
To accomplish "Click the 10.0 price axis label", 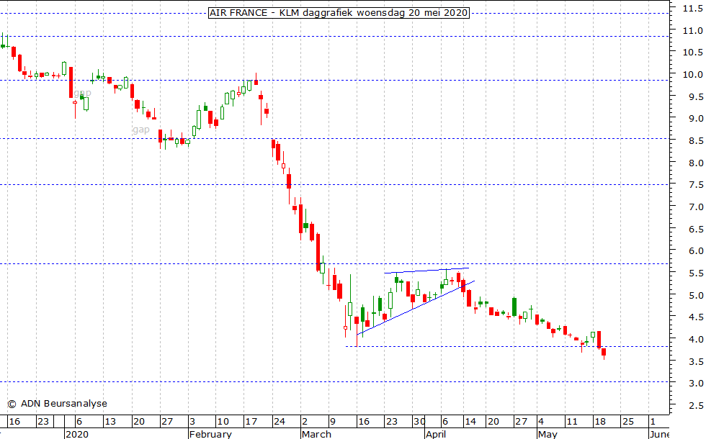I will point(692,74).
